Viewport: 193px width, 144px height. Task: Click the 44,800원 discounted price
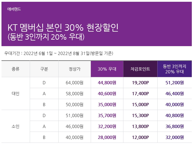click(x=107, y=83)
